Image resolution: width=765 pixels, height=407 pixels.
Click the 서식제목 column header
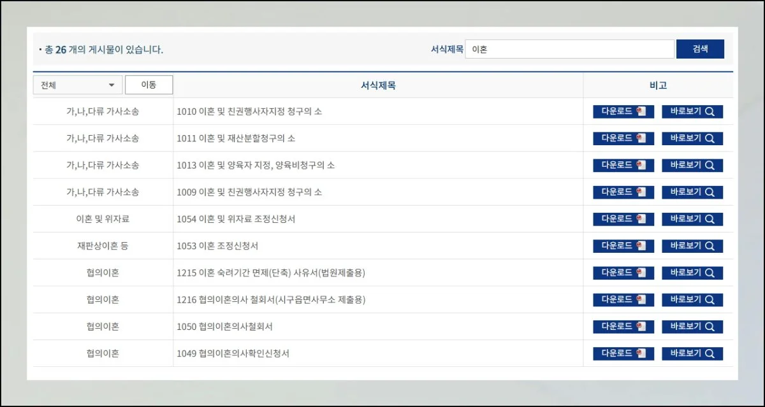pyautogui.click(x=378, y=85)
